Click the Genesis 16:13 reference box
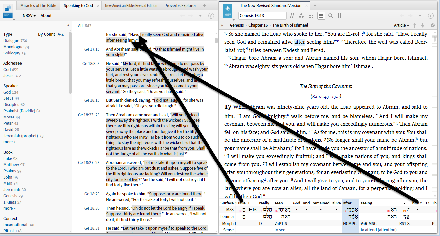This screenshot has width=440, height=236. (262, 16)
